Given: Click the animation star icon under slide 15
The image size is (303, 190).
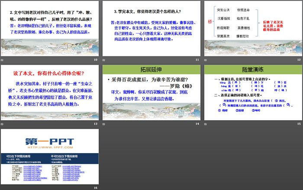Looking at the screenshot, I should (x=206, y=124).
